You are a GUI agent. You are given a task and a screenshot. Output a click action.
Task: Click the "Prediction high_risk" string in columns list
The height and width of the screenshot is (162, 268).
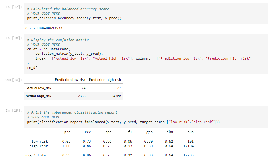(228, 58)
